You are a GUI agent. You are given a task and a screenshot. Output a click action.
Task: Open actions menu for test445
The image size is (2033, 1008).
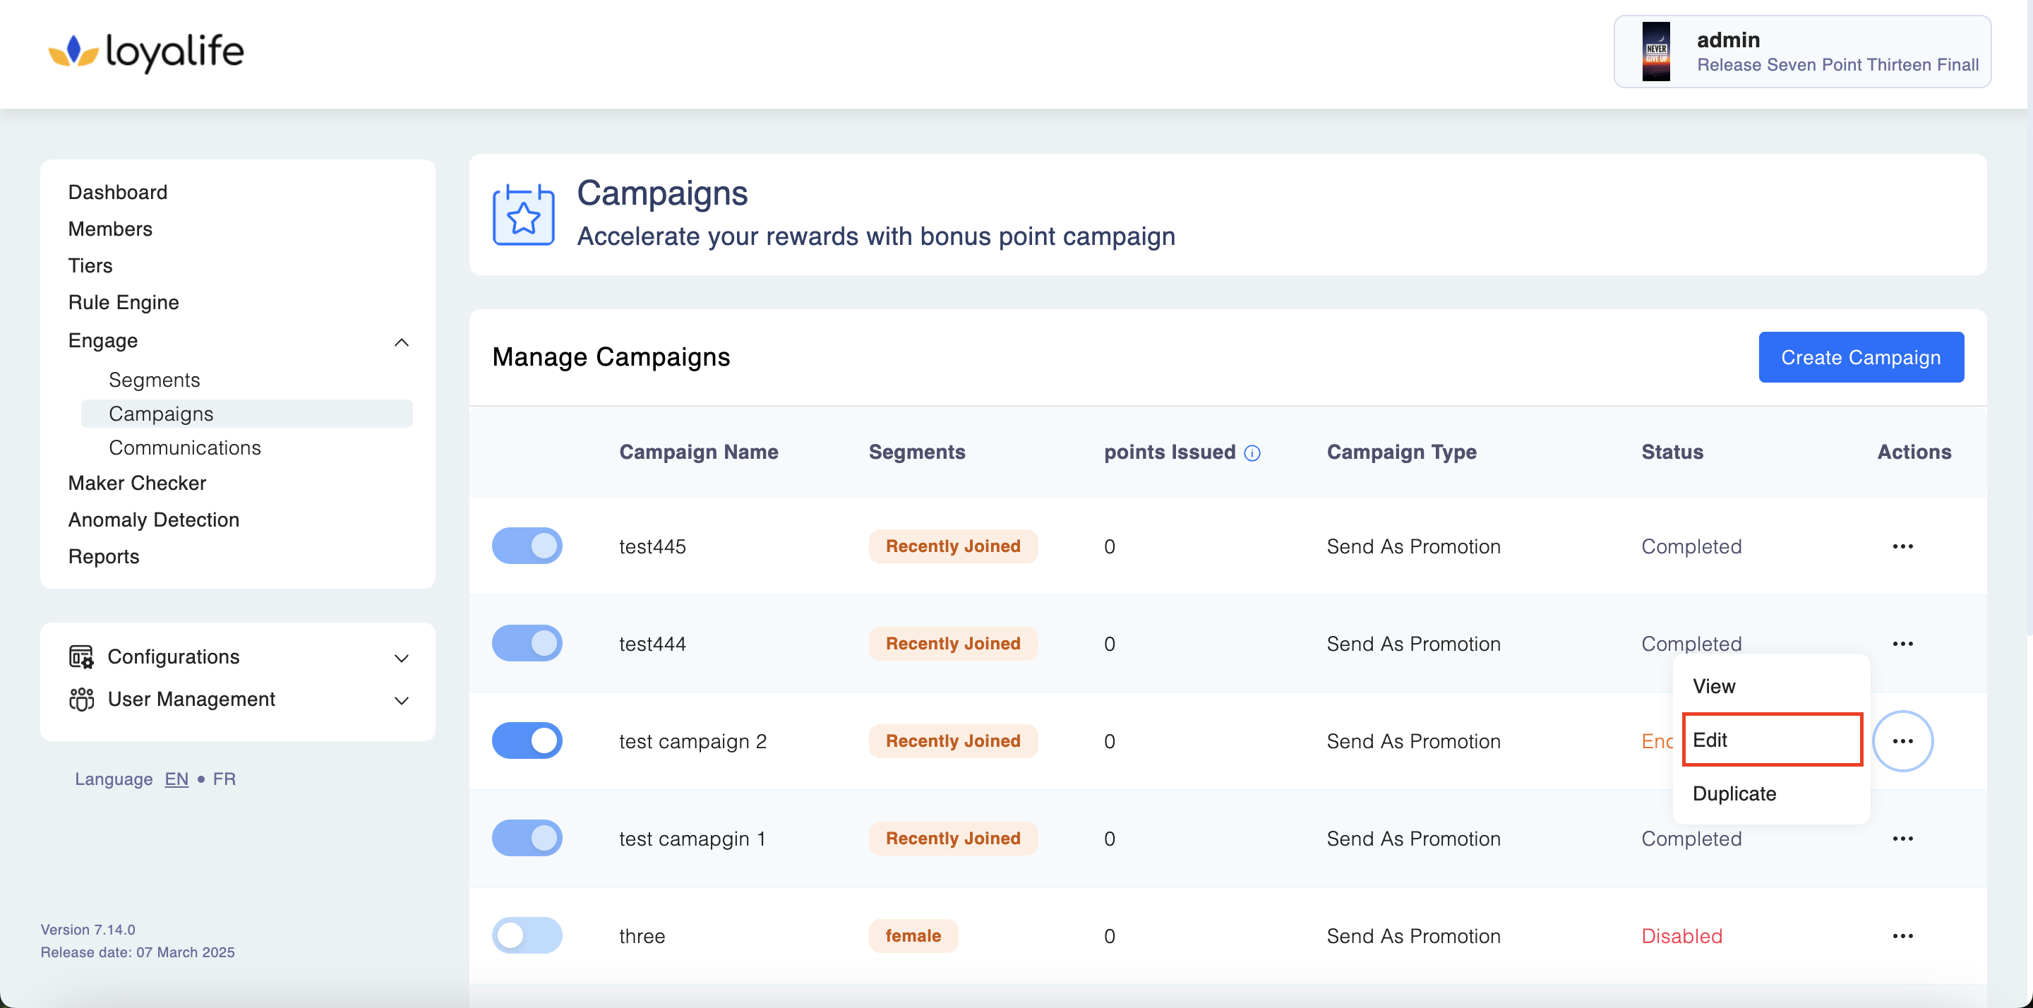(1902, 546)
